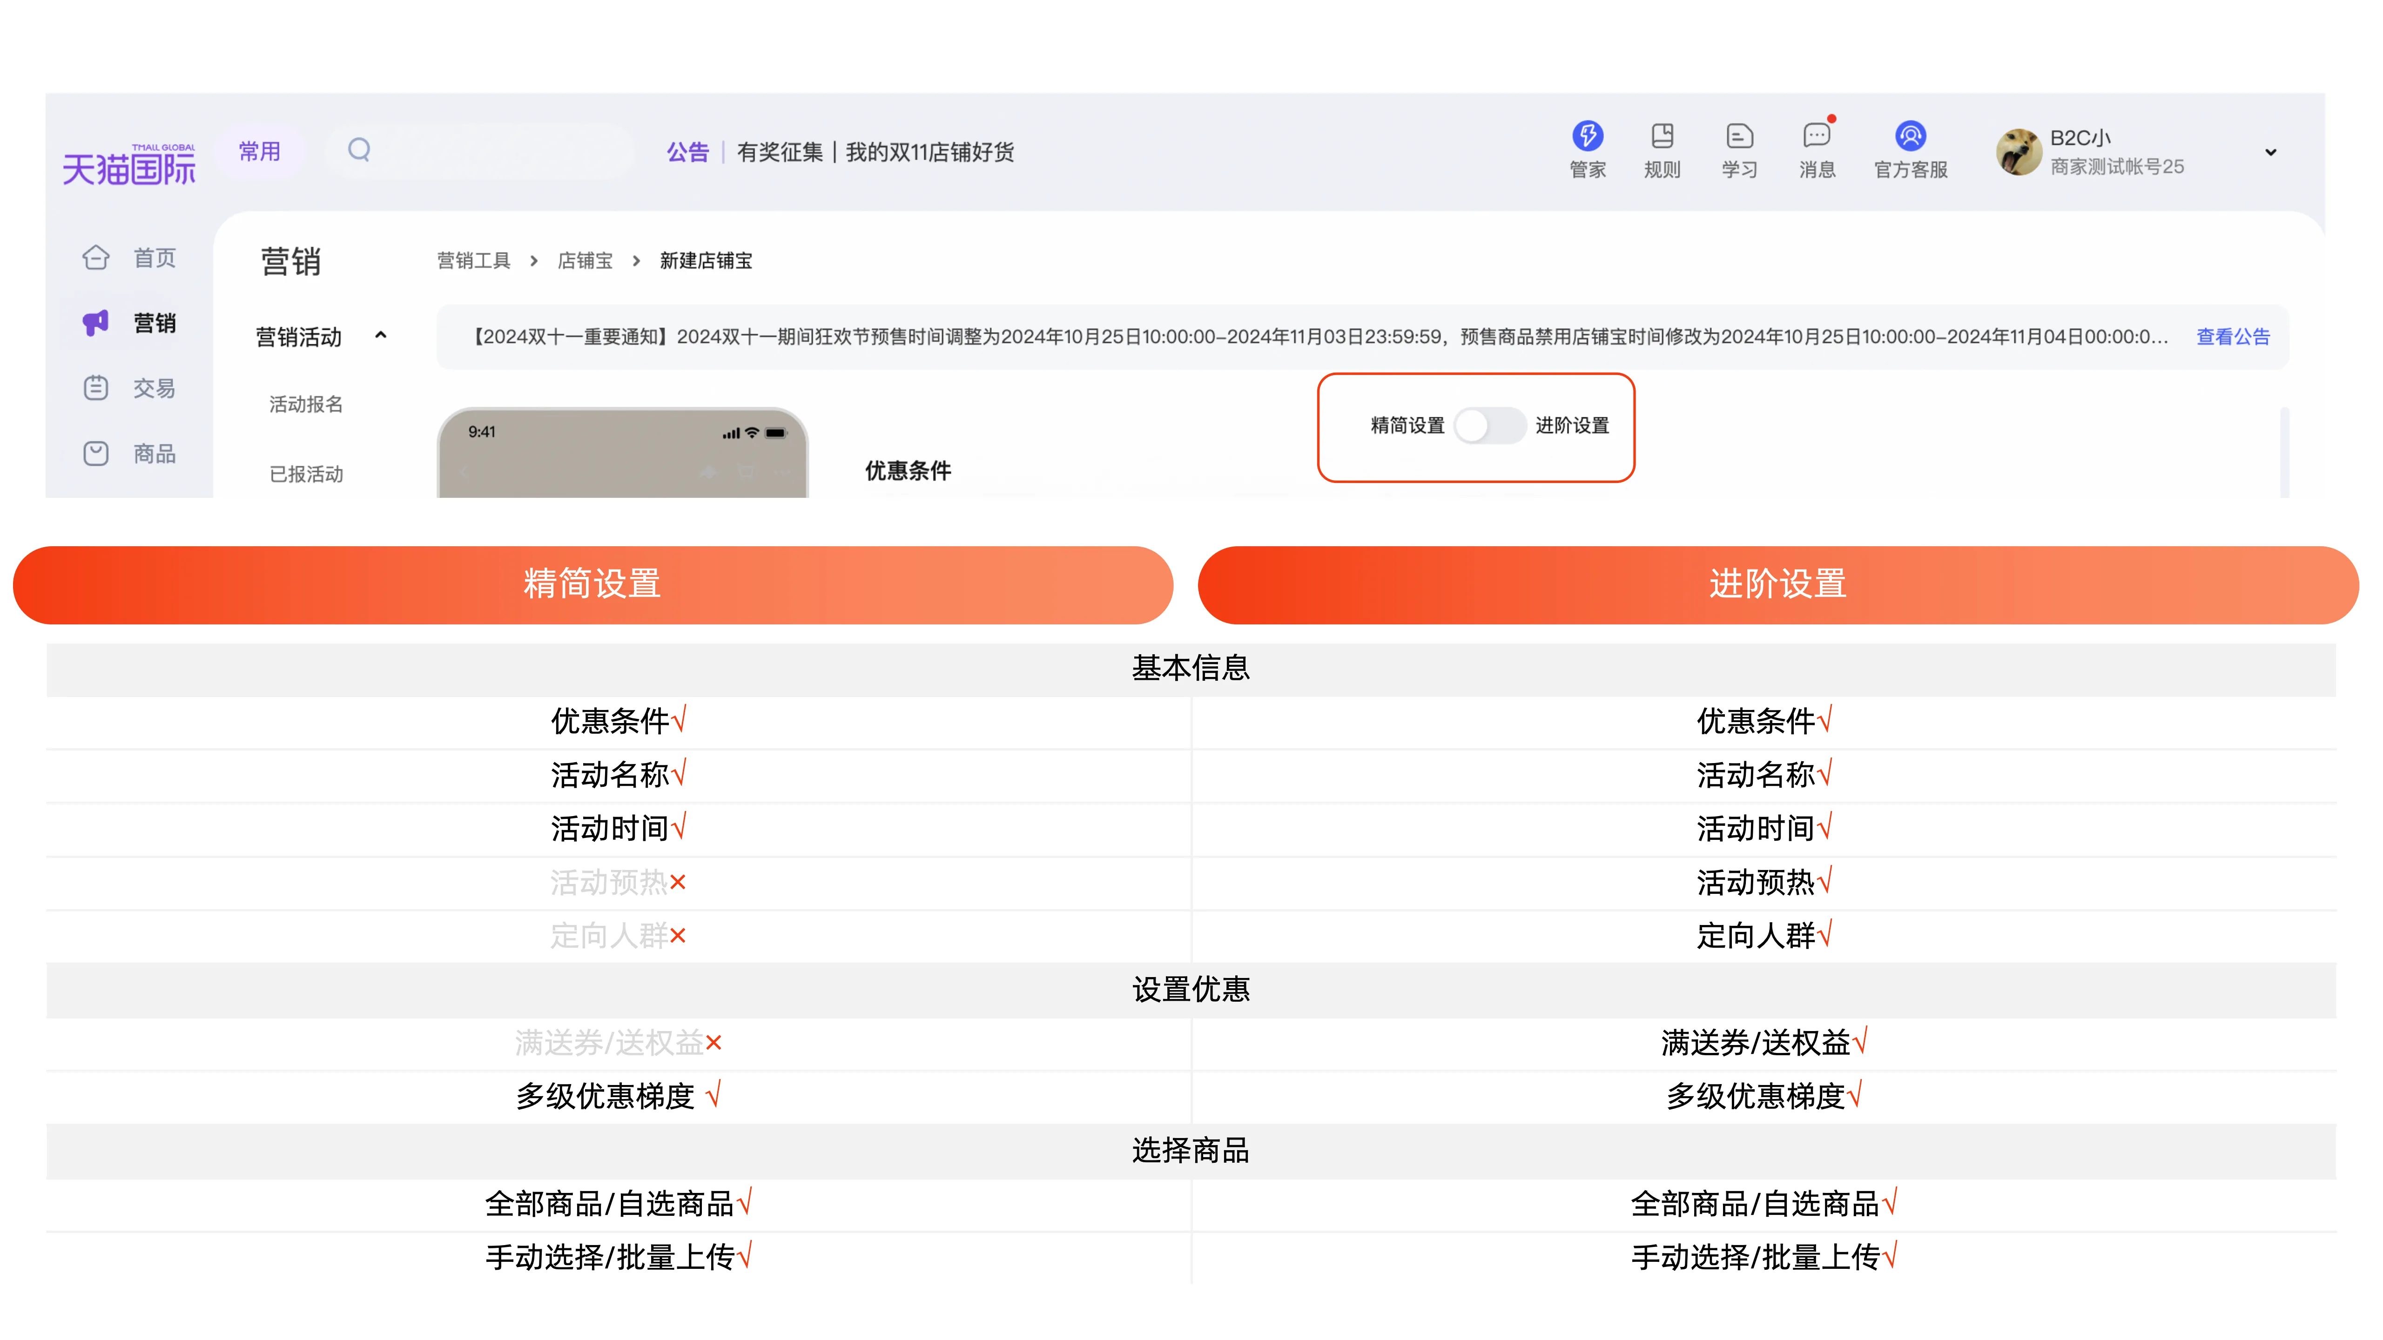The image size is (2383, 1340).
Task: Click grayed 活动预热 in 精简 column
Action: click(x=609, y=882)
